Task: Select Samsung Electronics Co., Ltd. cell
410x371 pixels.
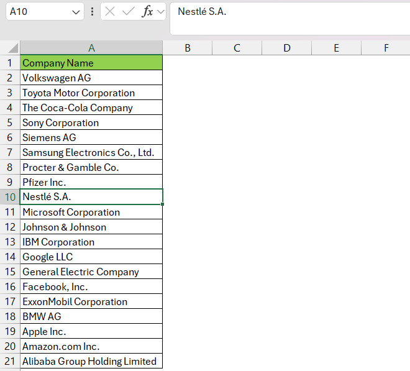Action: pyautogui.click(x=91, y=152)
